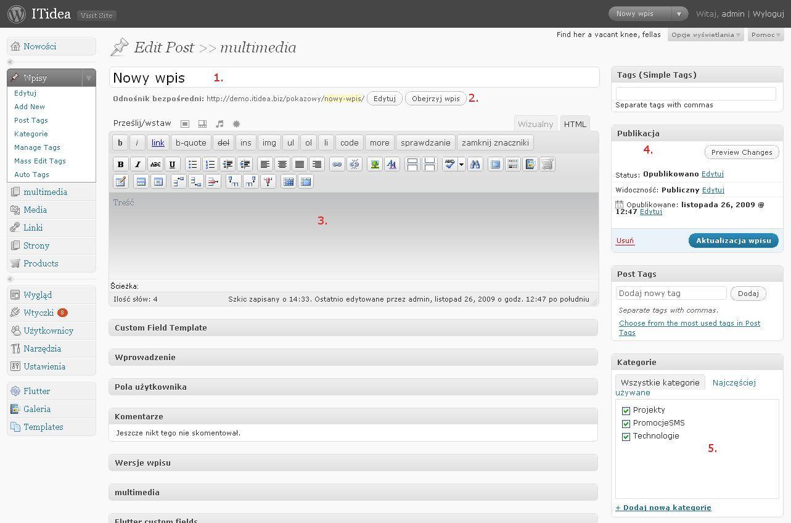Click the Preview Changes button
791x523 pixels.
click(x=742, y=152)
